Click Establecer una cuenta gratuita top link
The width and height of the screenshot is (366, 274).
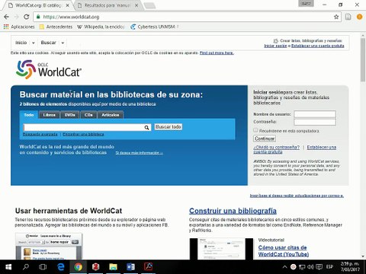[x=317, y=46]
